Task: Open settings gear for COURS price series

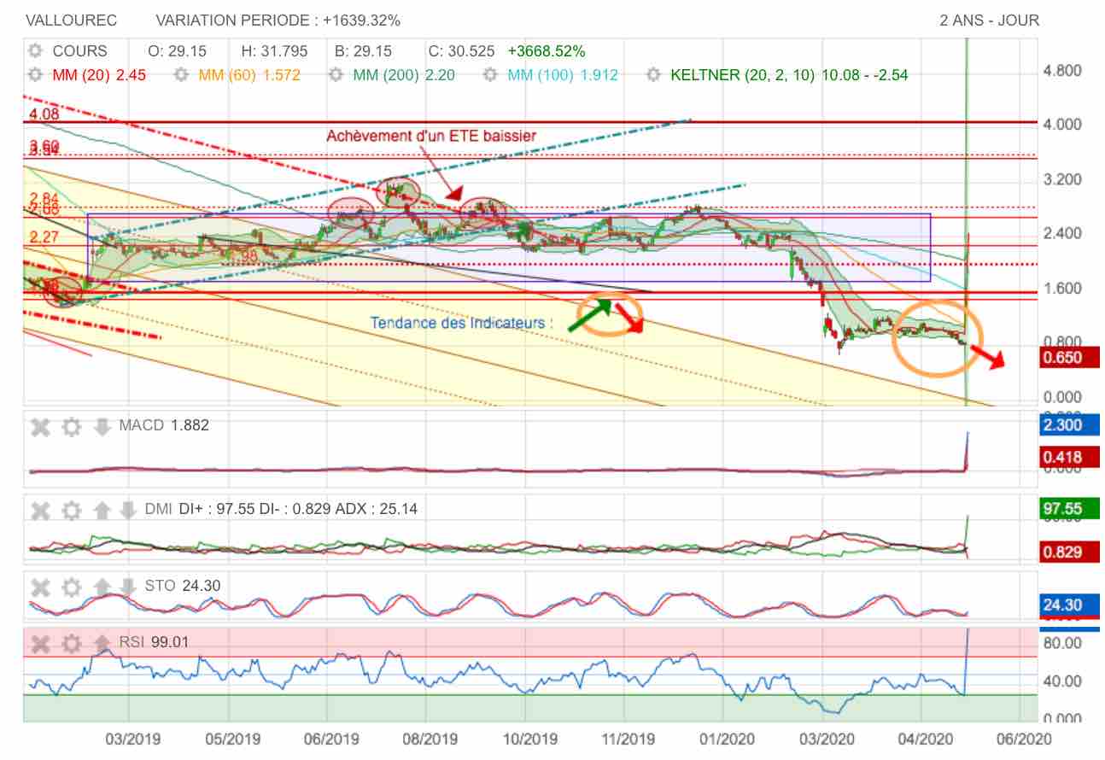Action: tap(35, 51)
